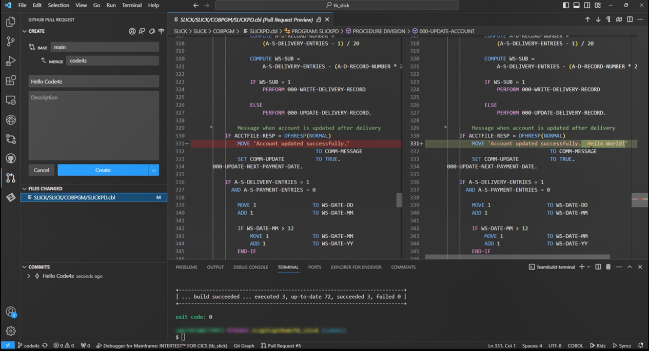
Task: Jump to previous change with the up arrow
Action: pyautogui.click(x=588, y=19)
